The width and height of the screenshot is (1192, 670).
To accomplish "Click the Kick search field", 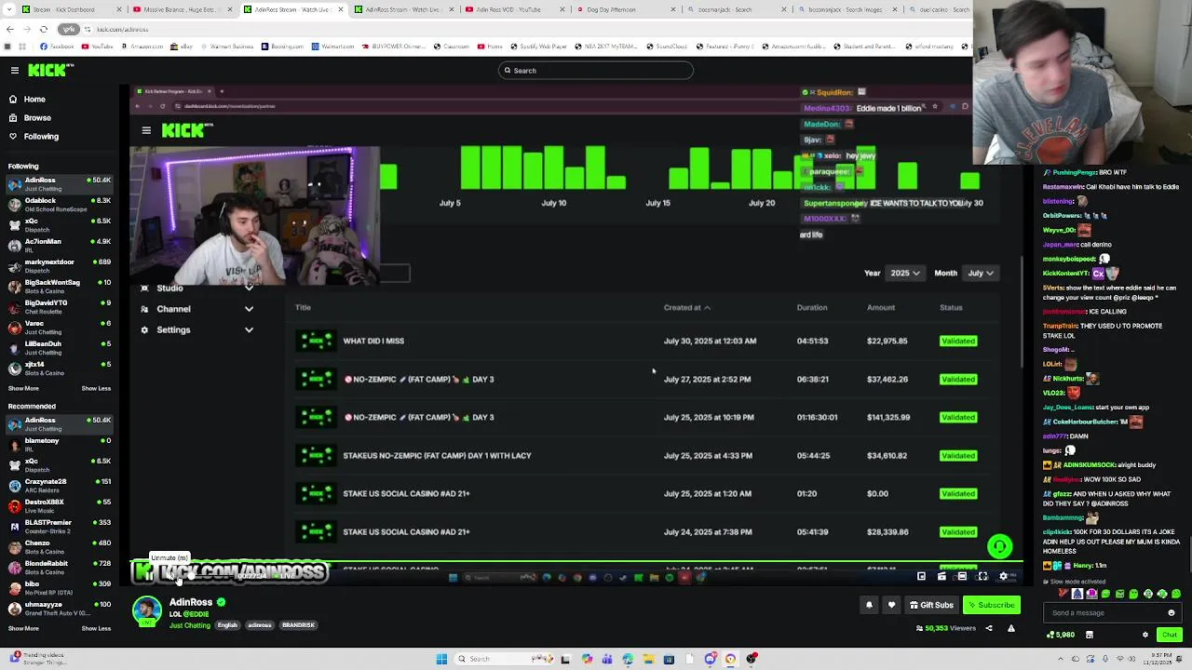I will pyautogui.click(x=596, y=70).
